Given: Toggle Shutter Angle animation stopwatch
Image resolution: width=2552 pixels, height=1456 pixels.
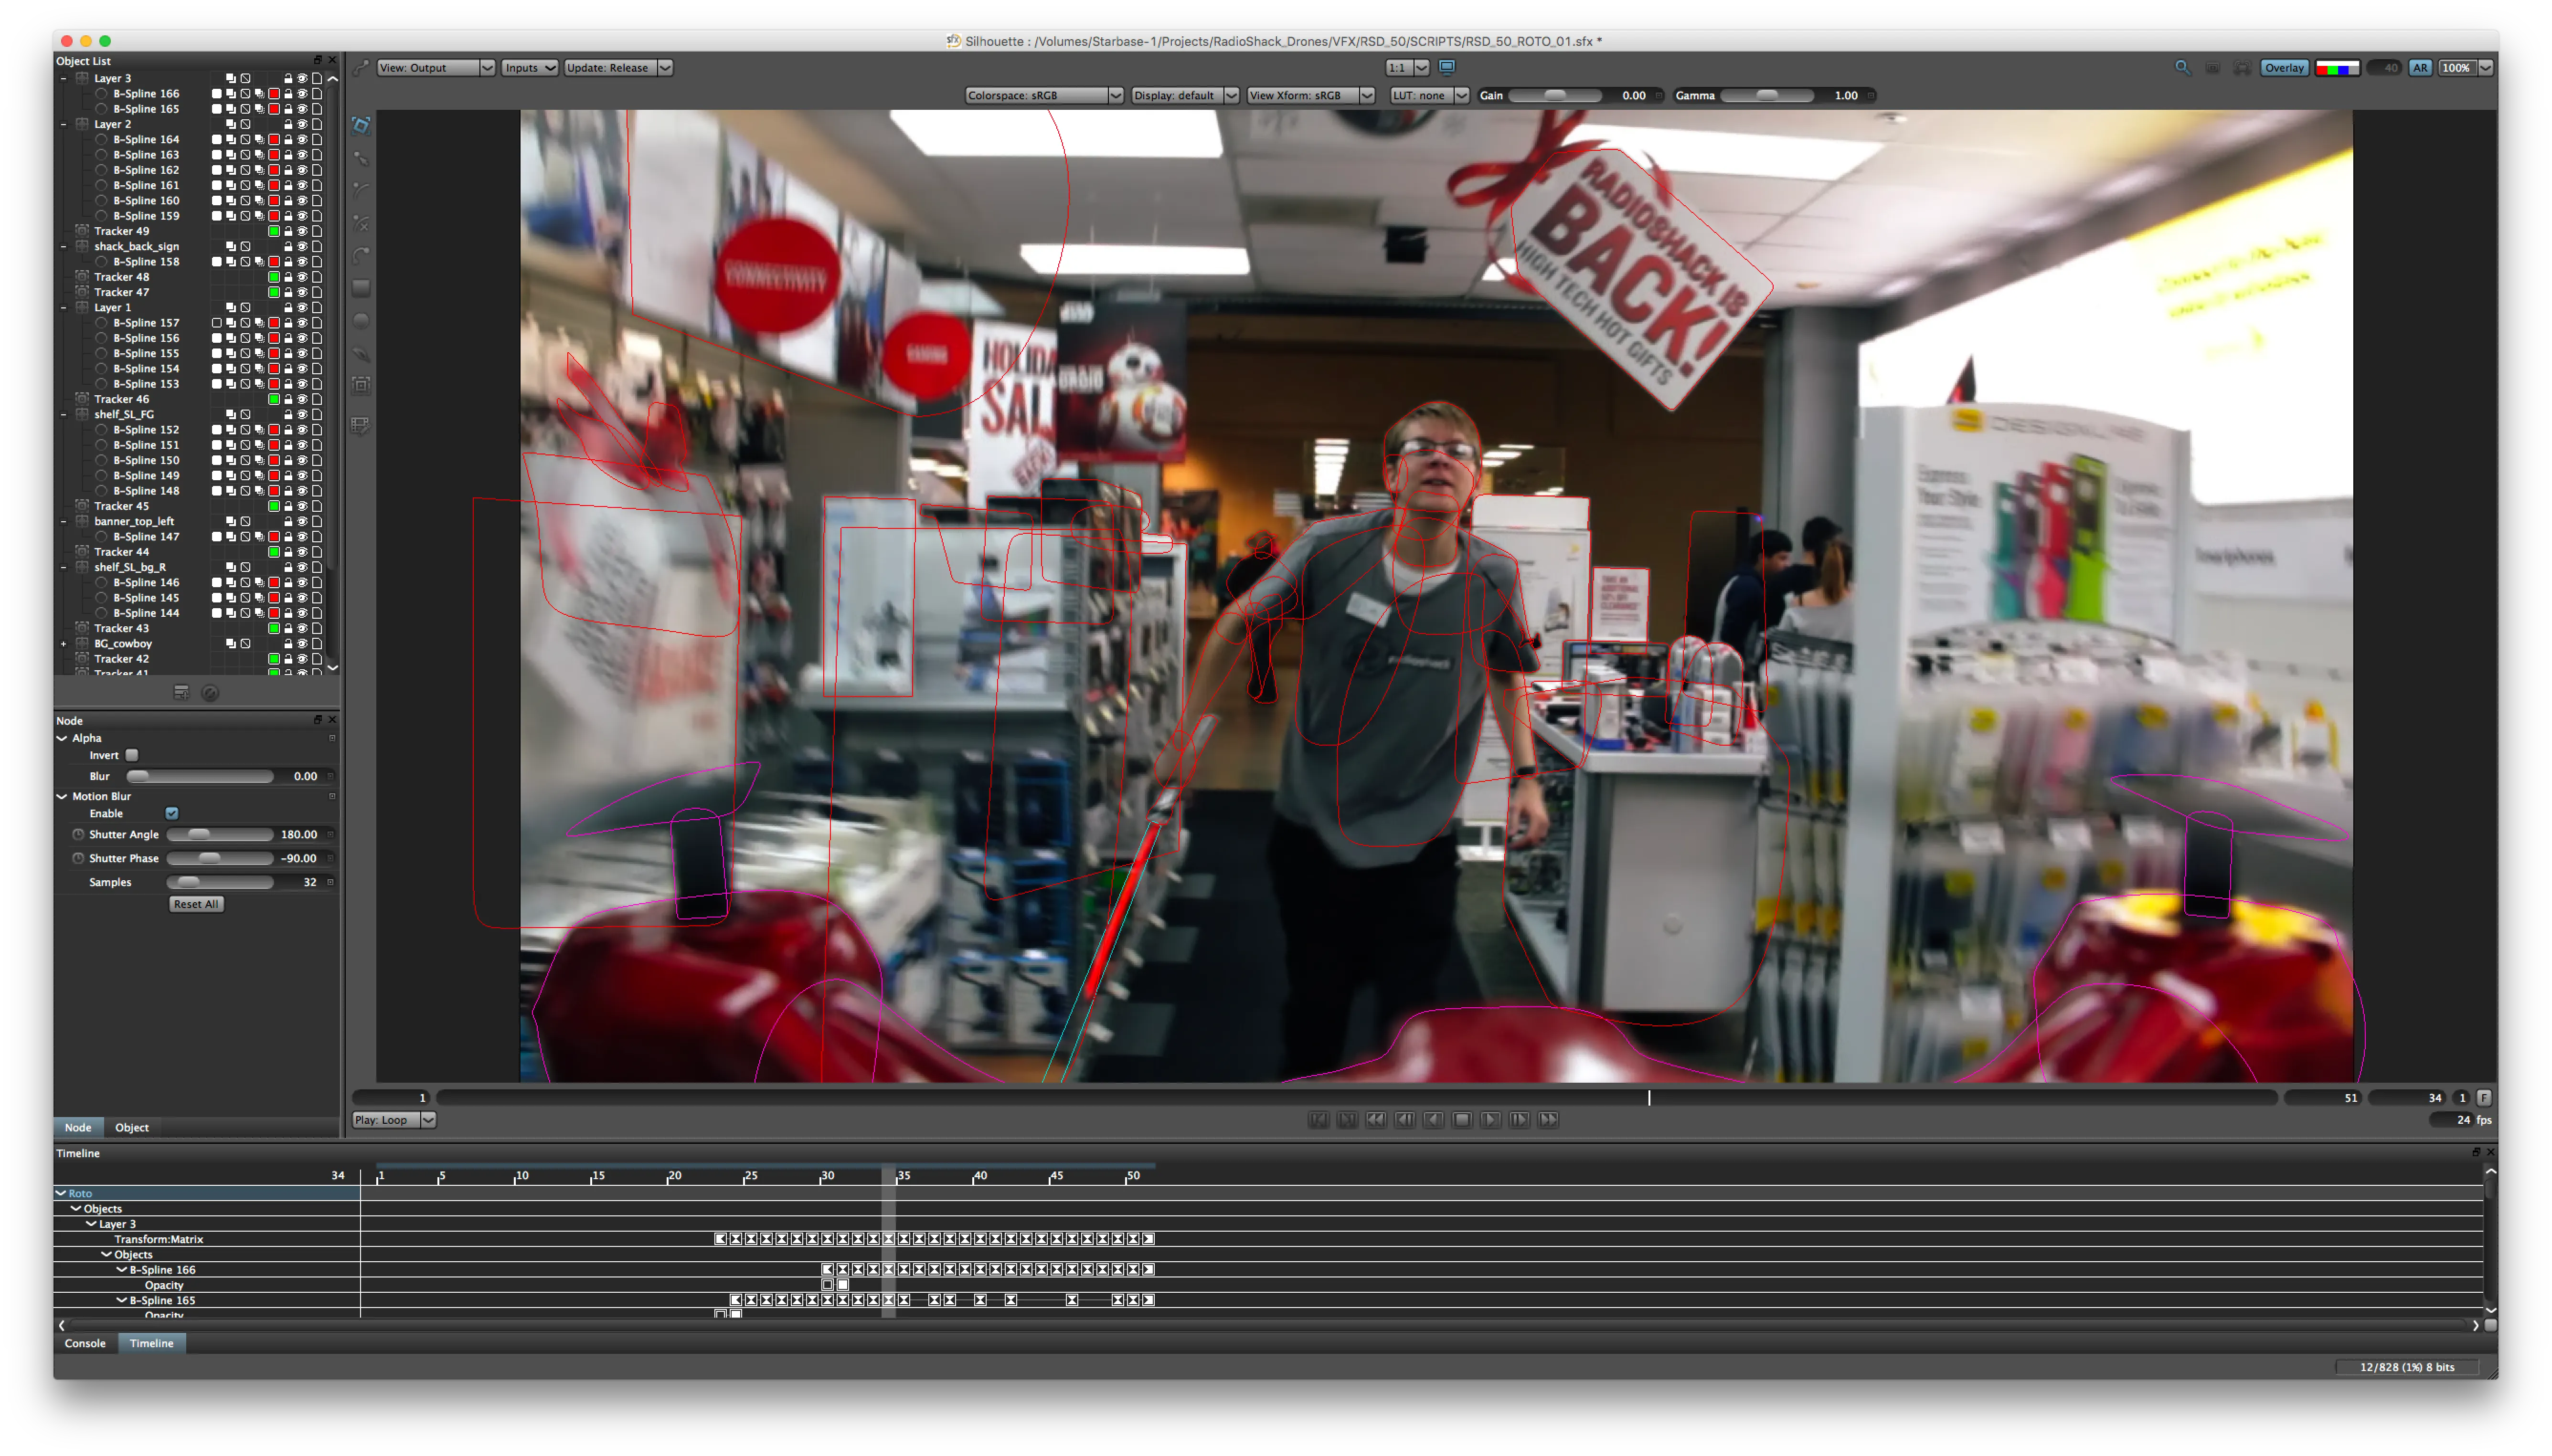Looking at the screenshot, I should [78, 834].
